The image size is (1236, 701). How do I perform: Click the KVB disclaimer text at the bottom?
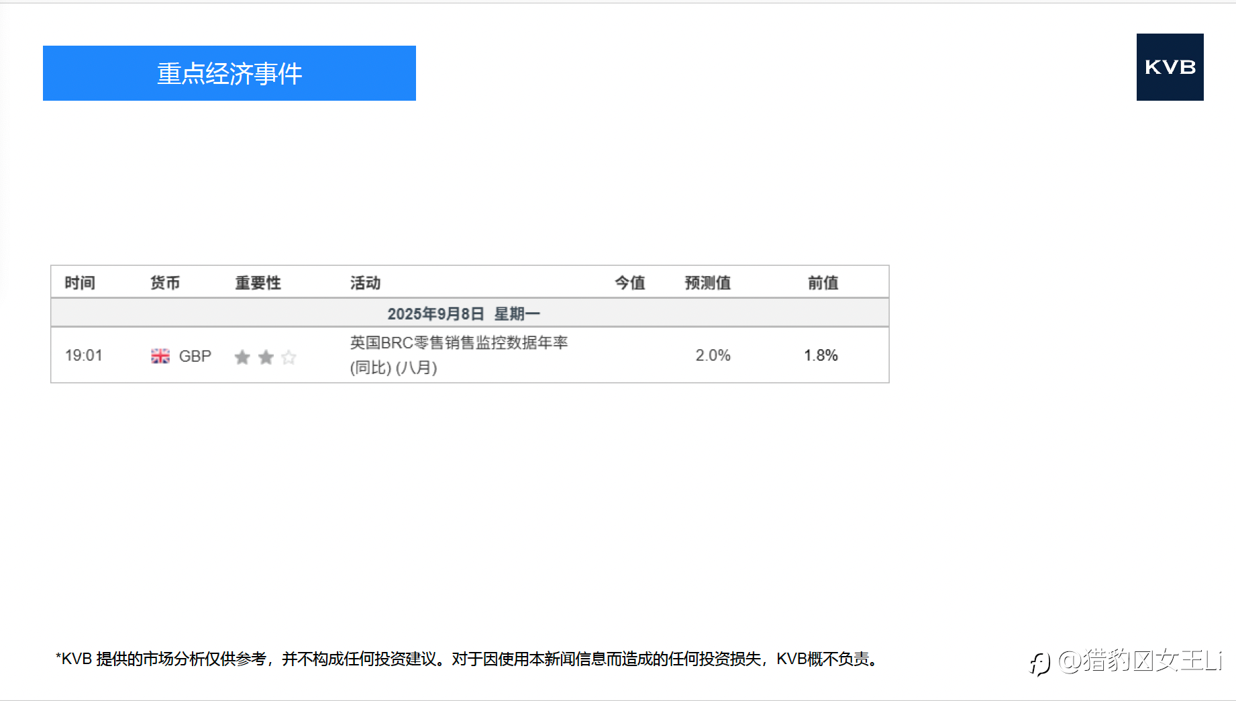pos(467,659)
